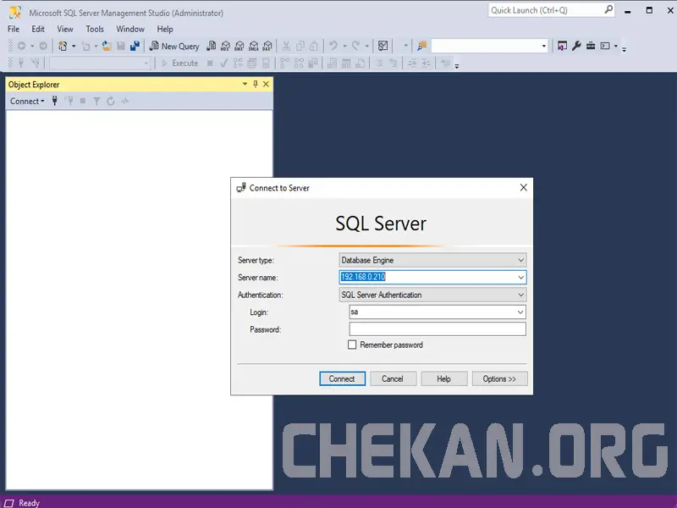Open the Edit menu

(x=38, y=29)
